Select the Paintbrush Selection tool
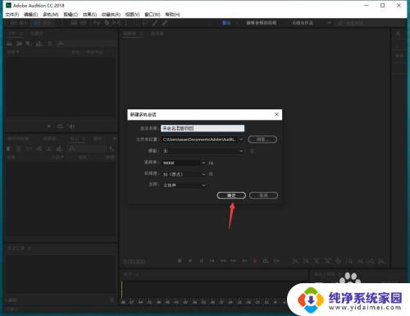This screenshot has height=316, width=410. click(155, 23)
